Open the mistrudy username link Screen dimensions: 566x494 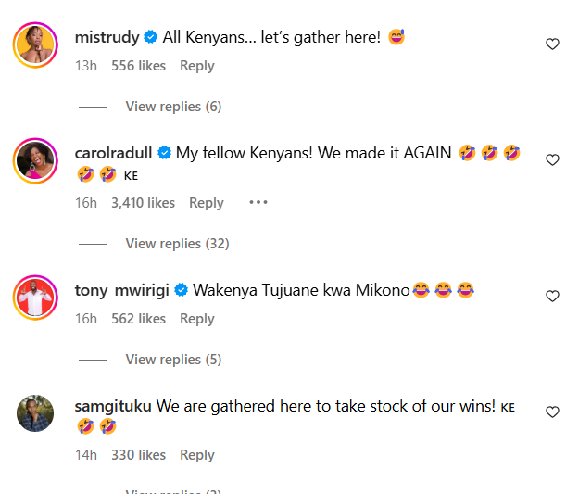coord(107,38)
